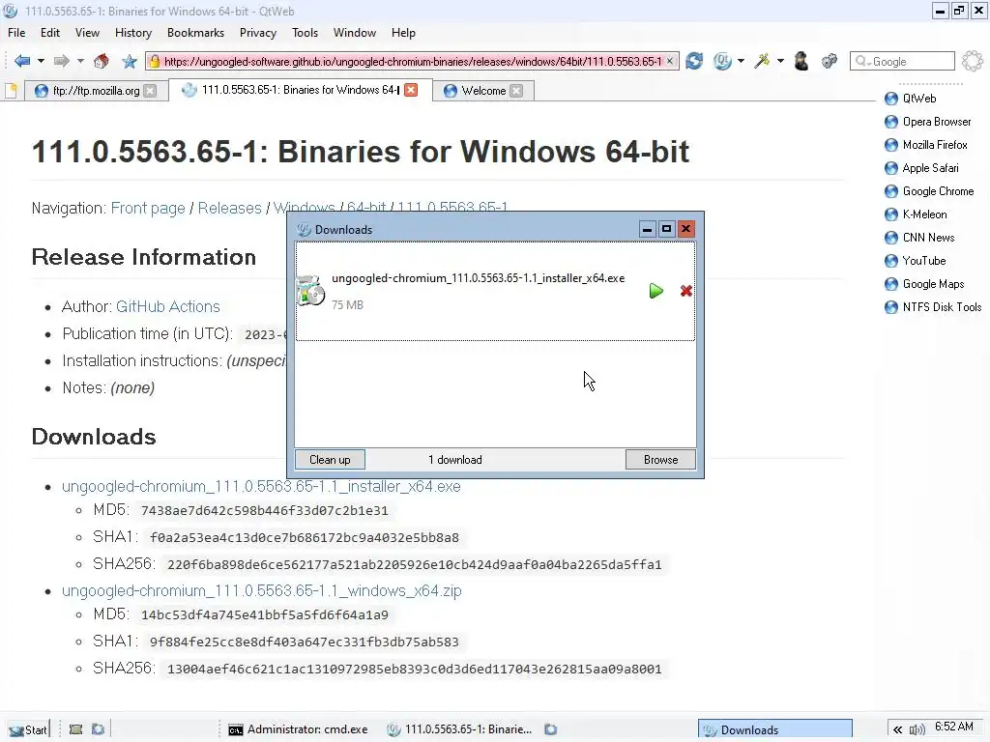Open the magic wand dropdown arrow
The height and width of the screenshot is (742, 990).
tap(780, 61)
